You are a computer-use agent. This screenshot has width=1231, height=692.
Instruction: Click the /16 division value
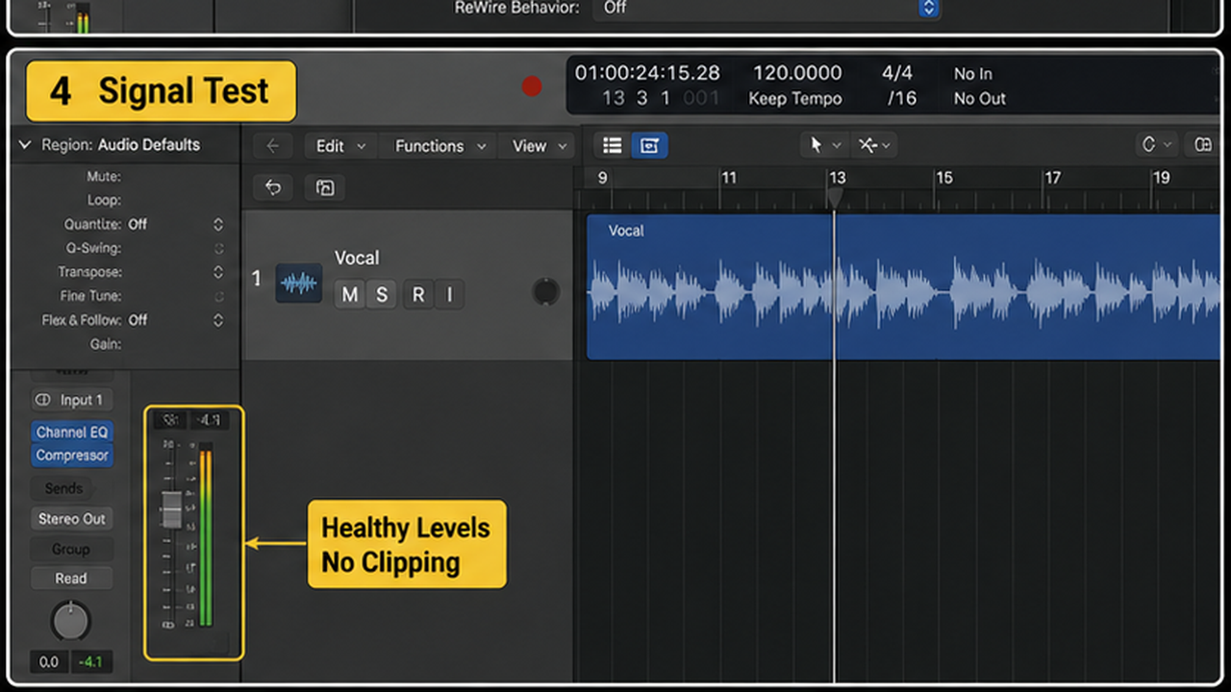[x=902, y=98]
